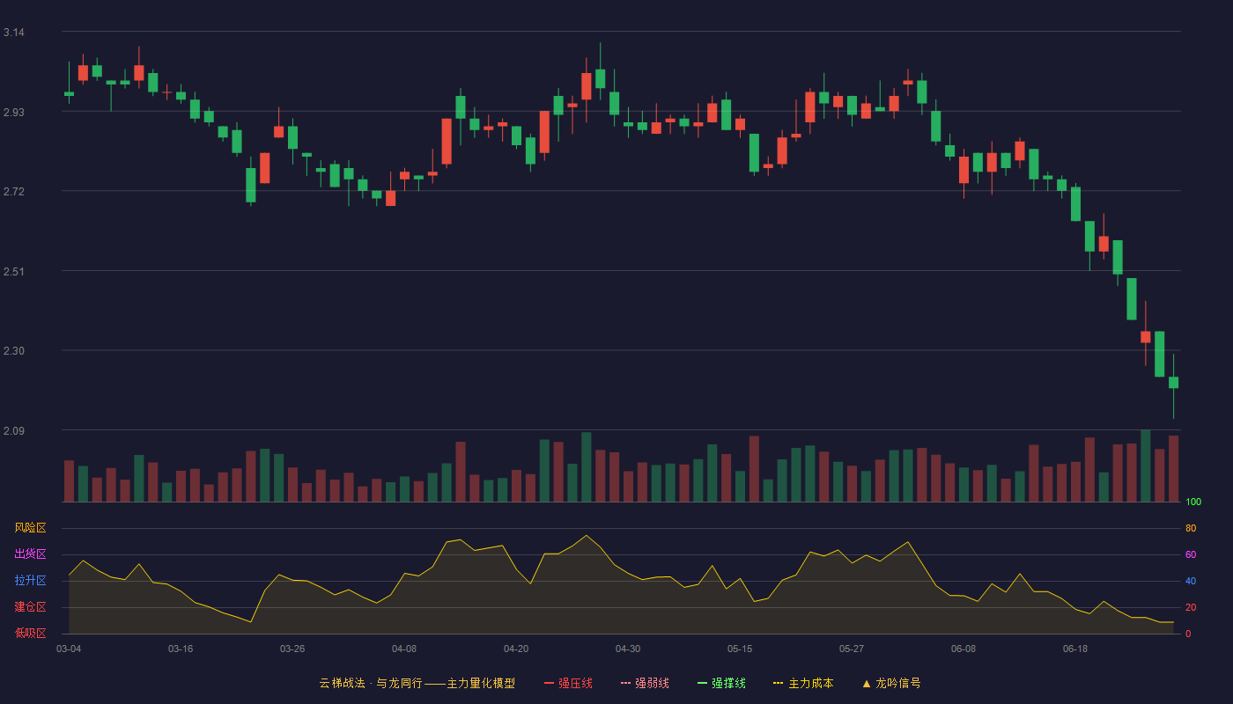Click the 06-18 date label
Viewport: 1233px width, 704px height.
[x=1075, y=649]
